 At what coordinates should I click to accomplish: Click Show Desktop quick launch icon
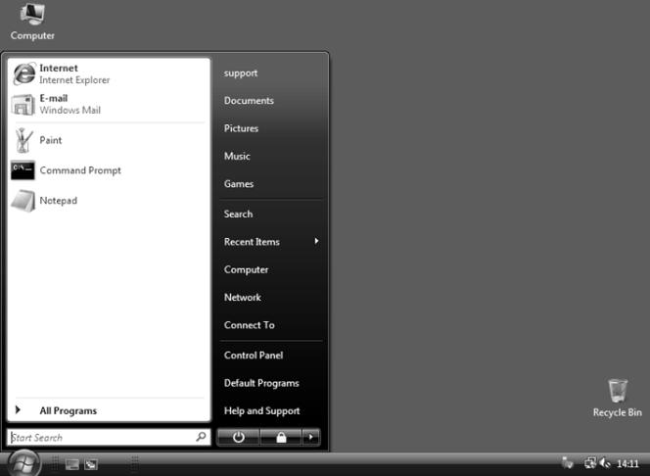pyautogui.click(x=72, y=464)
